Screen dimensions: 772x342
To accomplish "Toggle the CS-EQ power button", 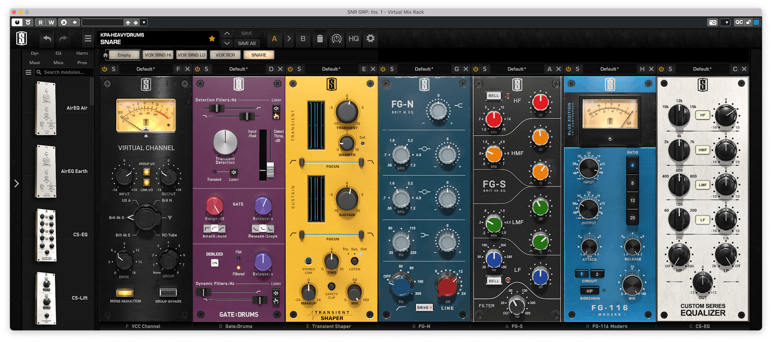I will (x=661, y=69).
